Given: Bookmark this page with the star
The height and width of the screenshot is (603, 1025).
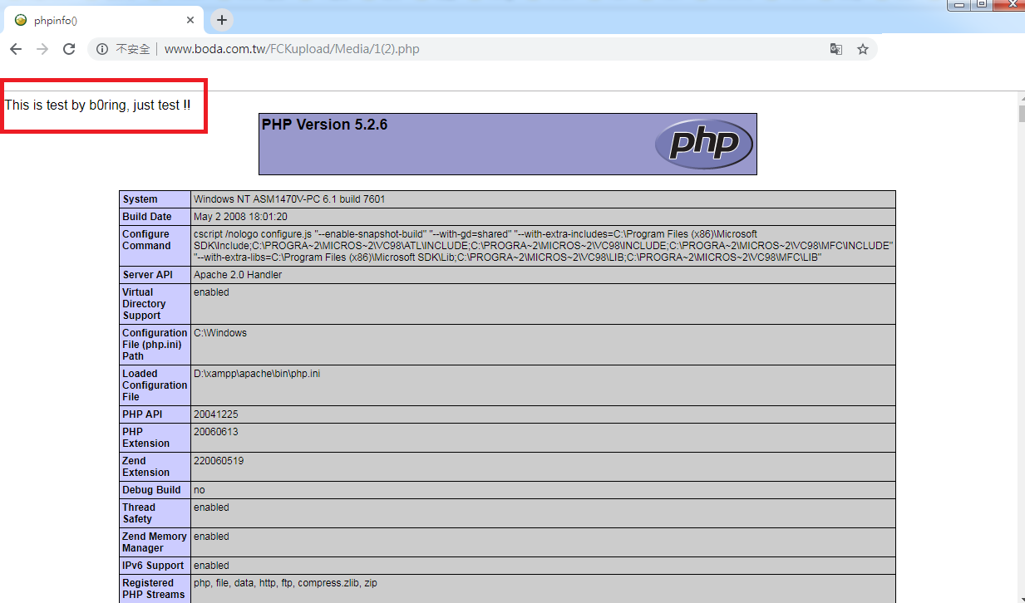Looking at the screenshot, I should click(863, 49).
